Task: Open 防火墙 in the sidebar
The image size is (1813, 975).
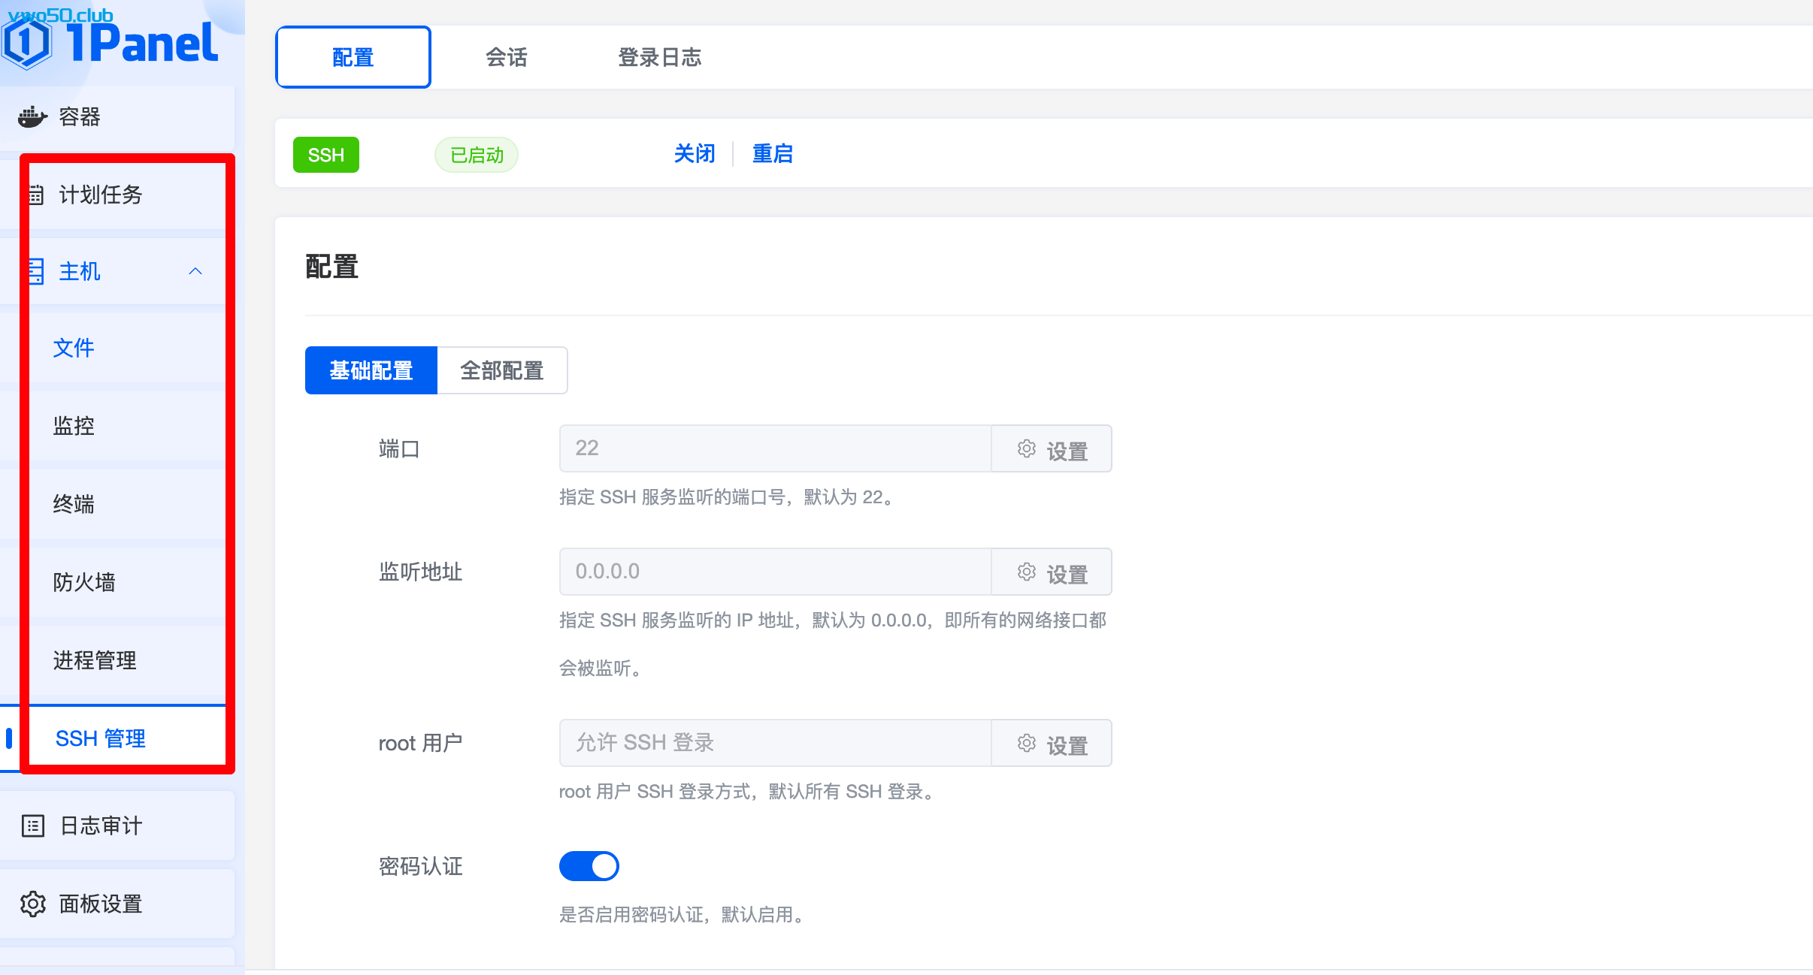Action: point(84,582)
